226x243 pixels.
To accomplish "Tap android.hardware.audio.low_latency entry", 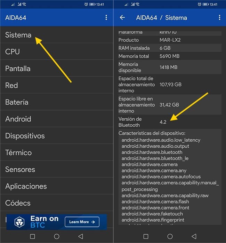I will point(161,140).
